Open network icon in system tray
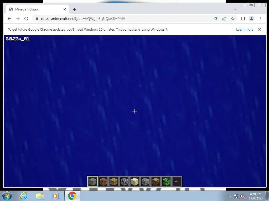269x201 pixels. [x=236, y=196]
